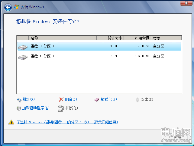This screenshot has height=146, width=194.
Task: Click the 新建(E) new partition link
Action: [147, 99]
